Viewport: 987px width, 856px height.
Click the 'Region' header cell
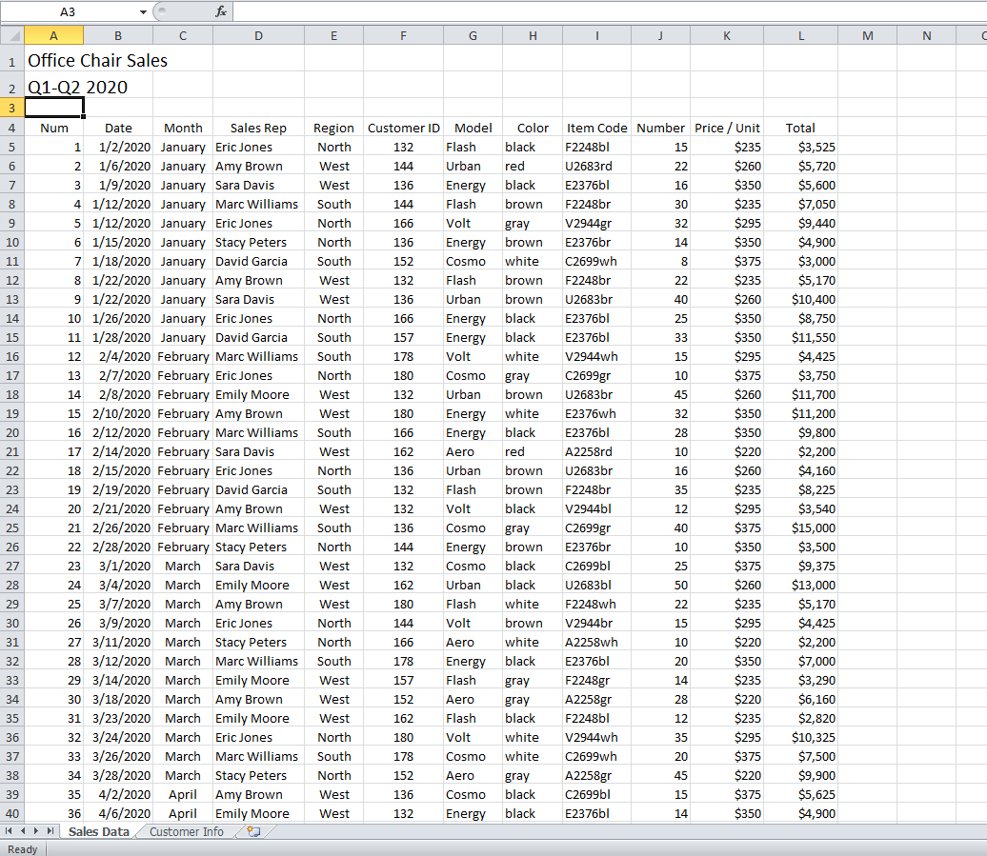334,129
